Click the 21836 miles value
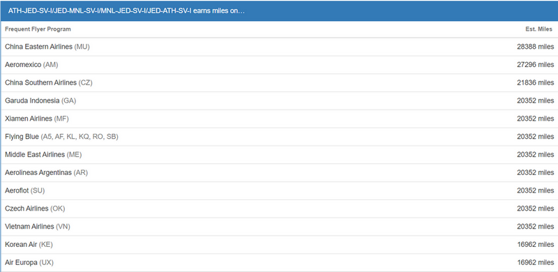This screenshot has height=272, width=558. click(535, 82)
